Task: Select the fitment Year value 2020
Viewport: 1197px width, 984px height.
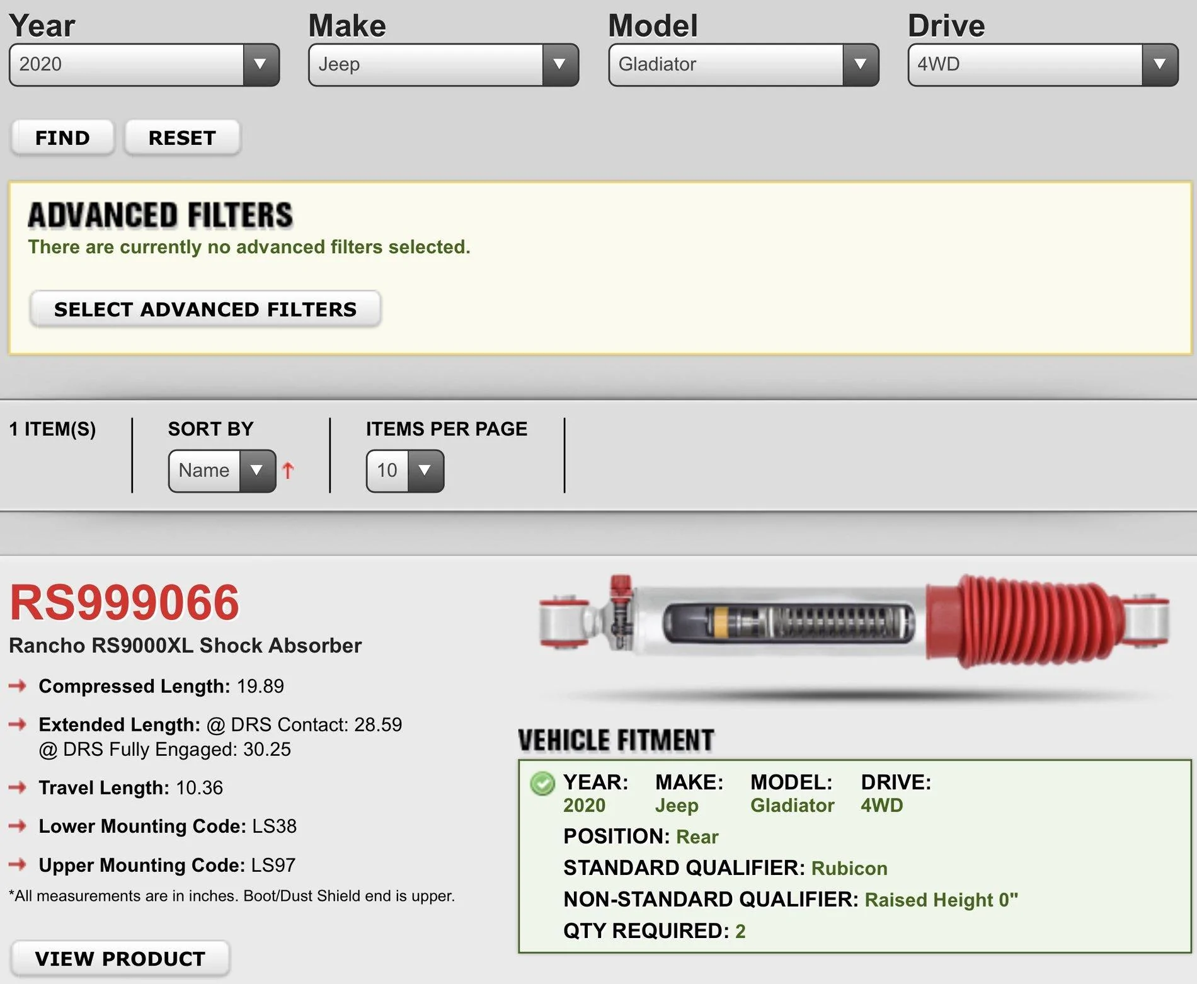Action: 584,805
